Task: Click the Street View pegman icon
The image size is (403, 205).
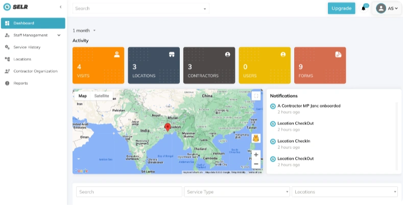Action: coord(256,138)
